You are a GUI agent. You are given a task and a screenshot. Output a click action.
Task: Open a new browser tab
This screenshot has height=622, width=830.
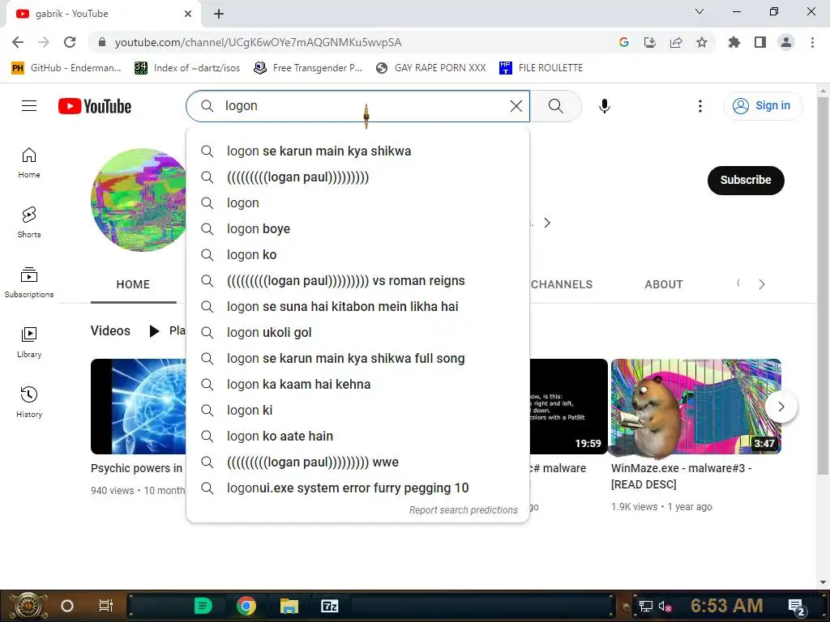point(219,14)
